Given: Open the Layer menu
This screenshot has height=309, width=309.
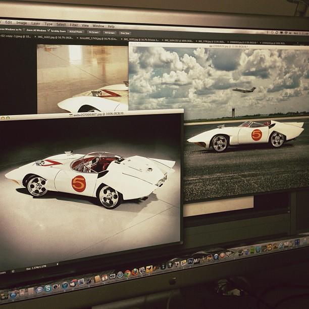Looking at the screenshot, I should pyautogui.click(x=36, y=23).
